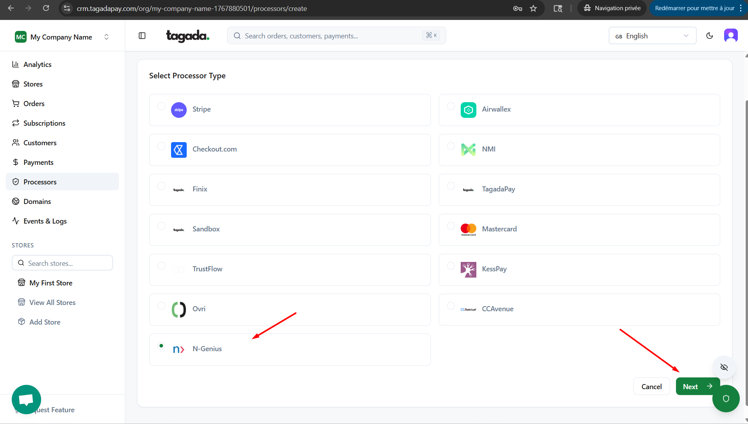Open the user profile avatar
Screen dimensions: 748x424
pos(730,36)
